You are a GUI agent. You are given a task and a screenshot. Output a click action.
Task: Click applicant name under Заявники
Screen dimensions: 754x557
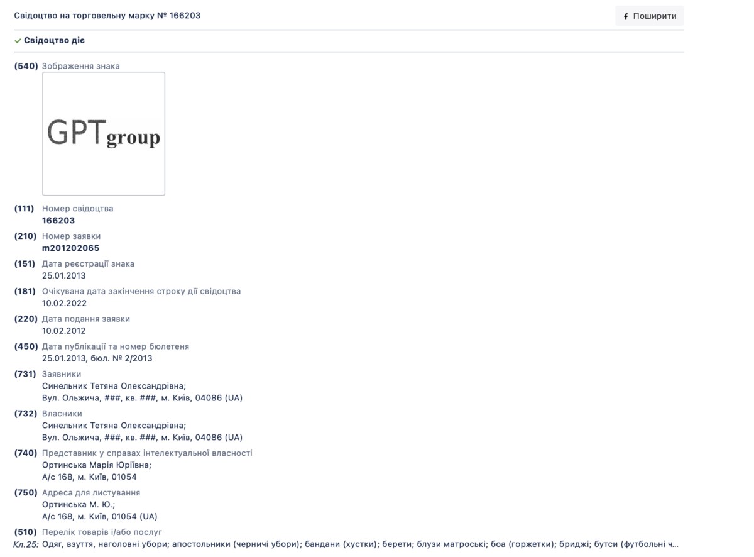tap(114, 386)
